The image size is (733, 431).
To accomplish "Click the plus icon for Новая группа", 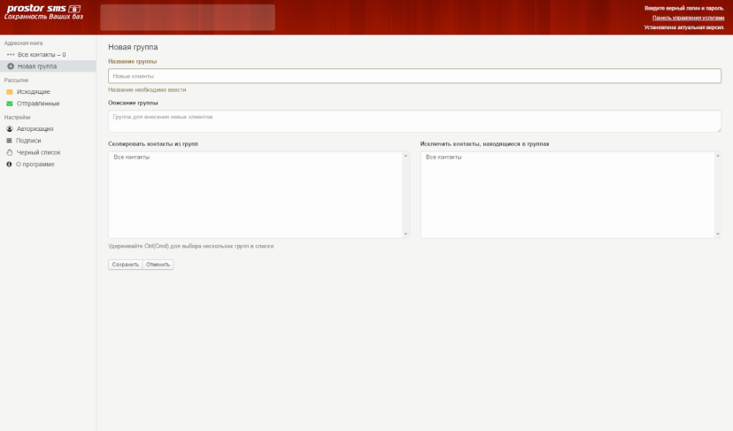I will click(x=11, y=66).
